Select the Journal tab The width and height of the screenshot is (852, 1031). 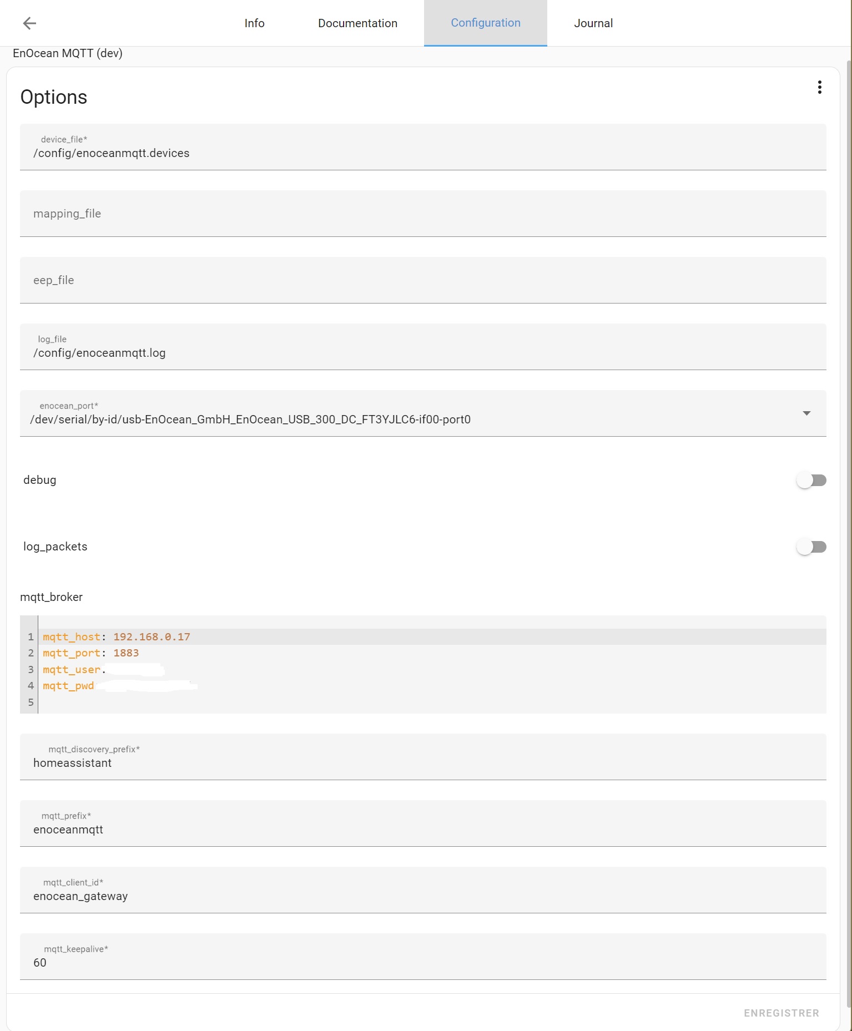(593, 23)
